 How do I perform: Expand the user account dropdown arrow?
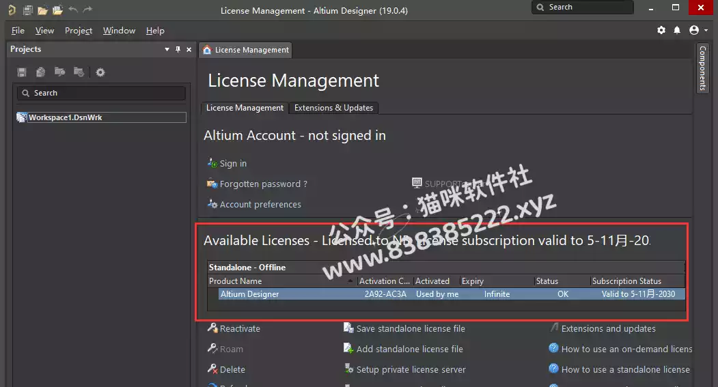(x=706, y=30)
